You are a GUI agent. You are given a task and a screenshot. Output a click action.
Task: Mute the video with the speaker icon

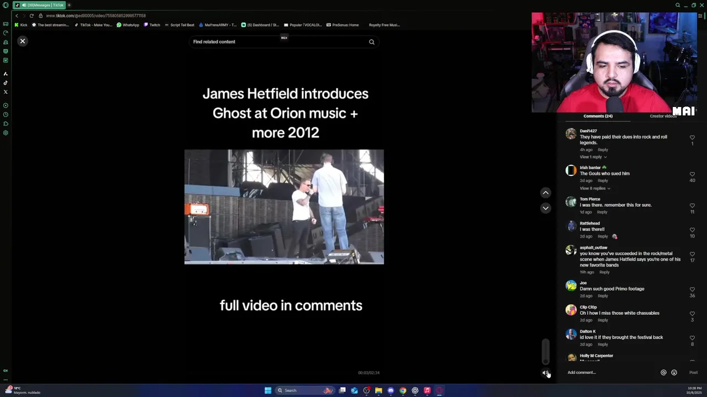546,373
